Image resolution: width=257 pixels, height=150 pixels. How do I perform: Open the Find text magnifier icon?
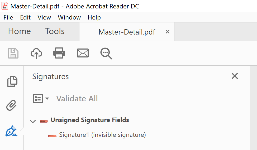tap(106, 53)
